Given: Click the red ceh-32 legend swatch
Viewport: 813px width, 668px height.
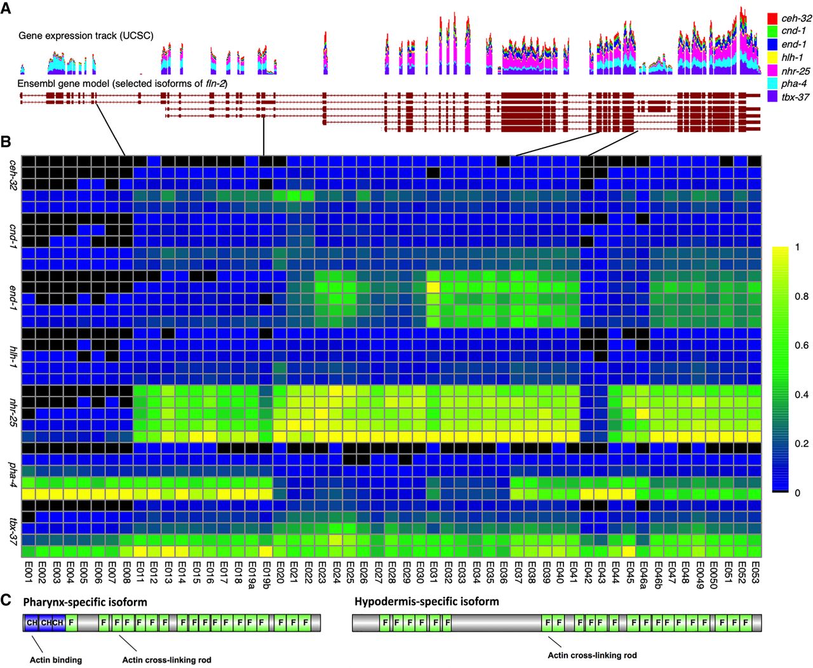Looking at the screenshot, I should click(772, 18).
